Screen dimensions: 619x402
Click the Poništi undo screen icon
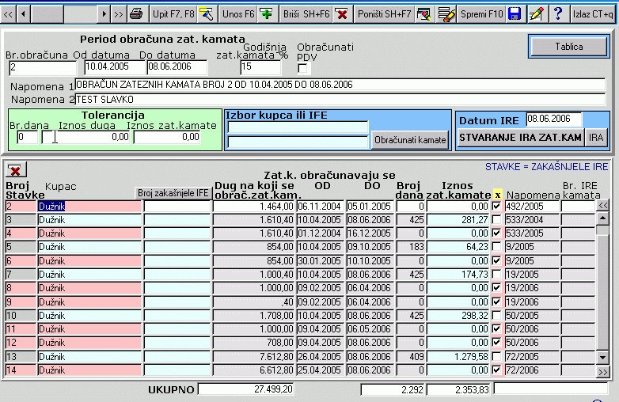[x=424, y=14]
